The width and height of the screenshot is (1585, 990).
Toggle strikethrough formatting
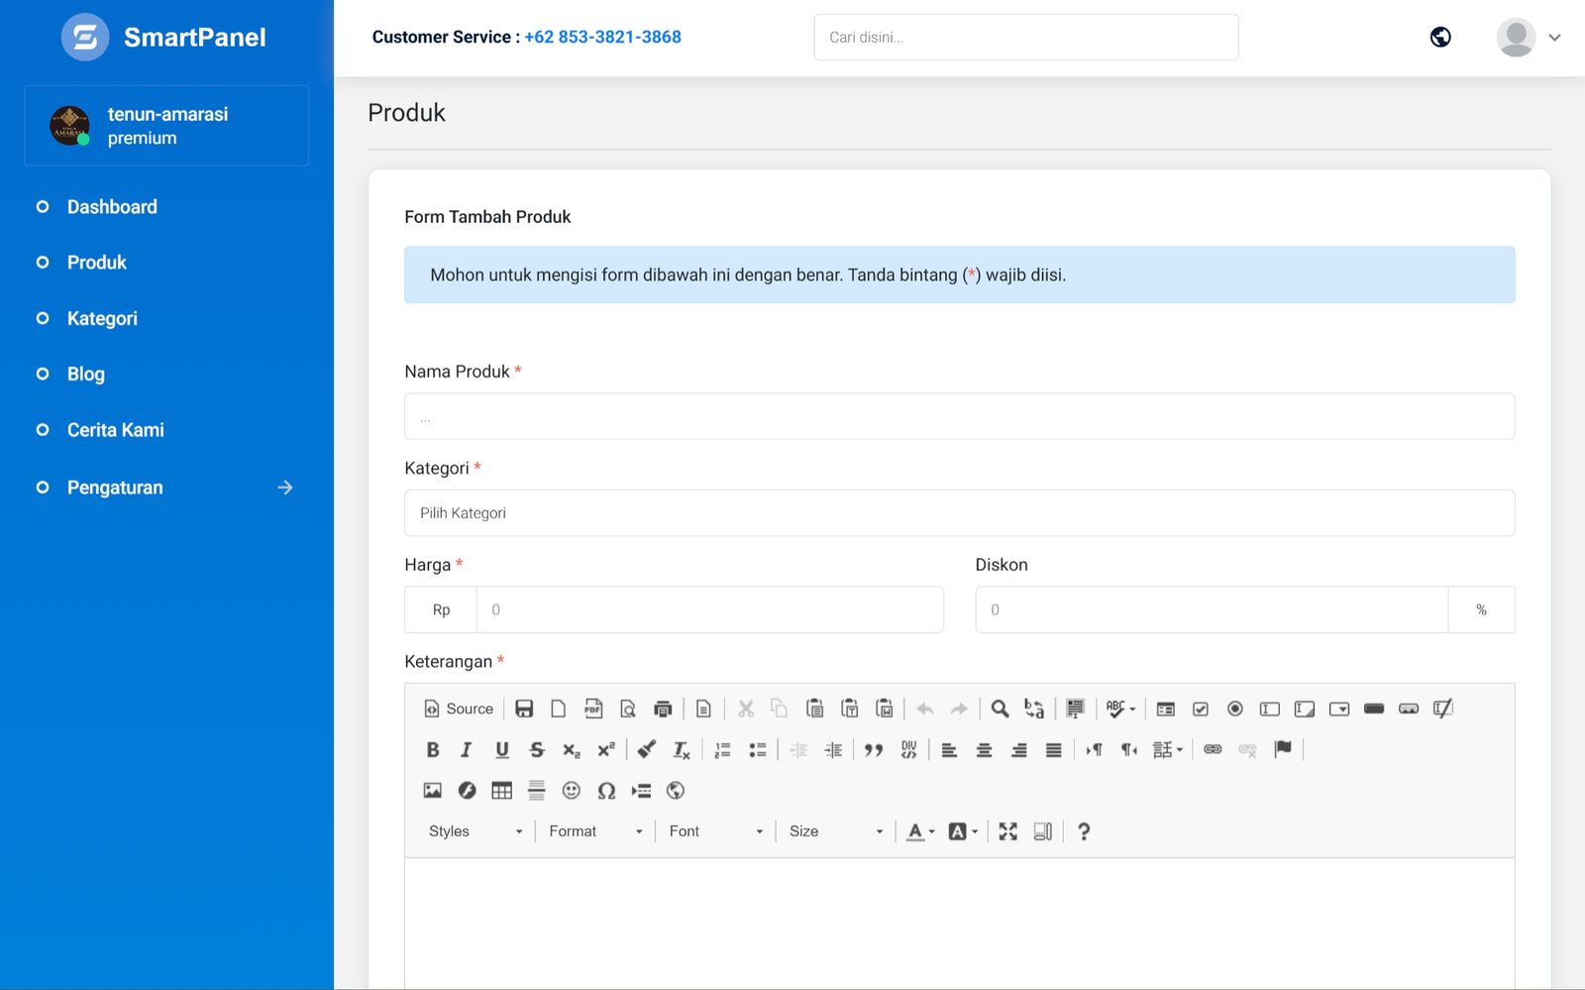[537, 750]
